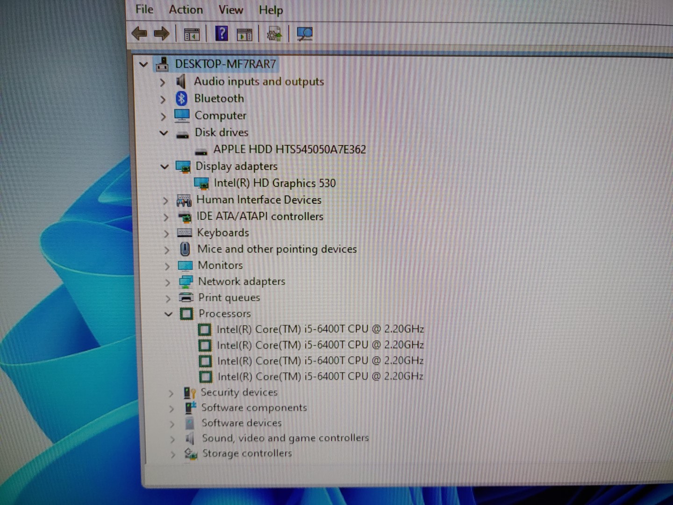This screenshot has height=505, width=673.
Task: Select the DESKTOP-MF7RAR7 label
Action: (226, 64)
